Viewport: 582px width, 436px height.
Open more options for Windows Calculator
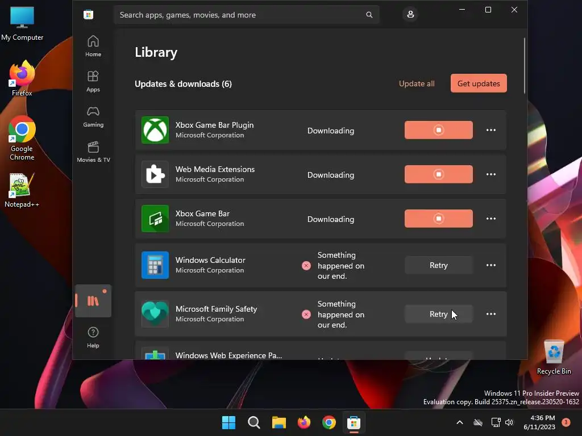490,265
